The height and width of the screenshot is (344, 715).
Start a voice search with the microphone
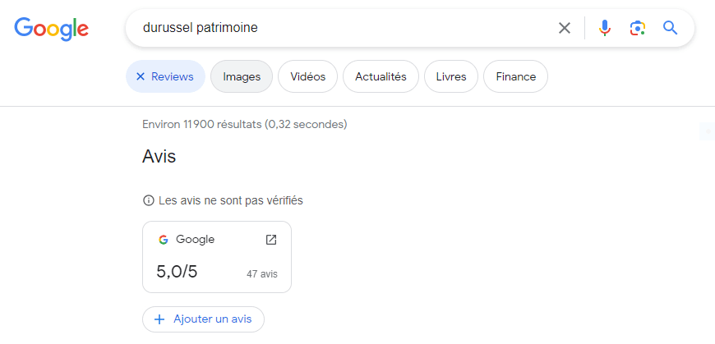(x=605, y=28)
